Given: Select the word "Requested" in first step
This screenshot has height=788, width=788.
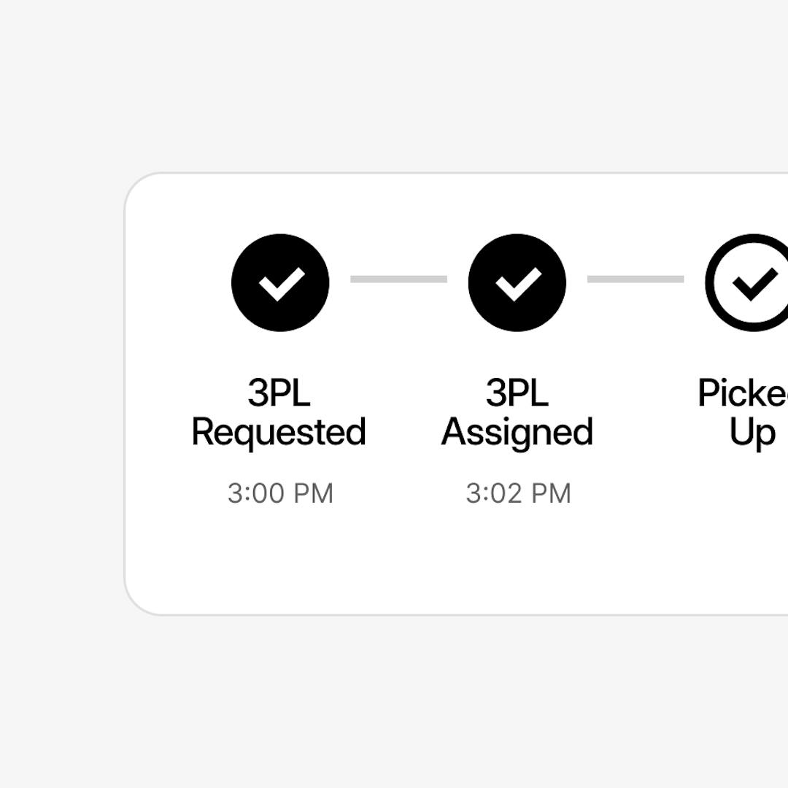Looking at the screenshot, I should [279, 432].
